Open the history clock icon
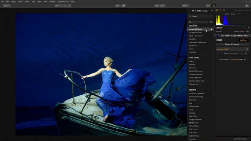 pyautogui.click(x=162, y=6)
